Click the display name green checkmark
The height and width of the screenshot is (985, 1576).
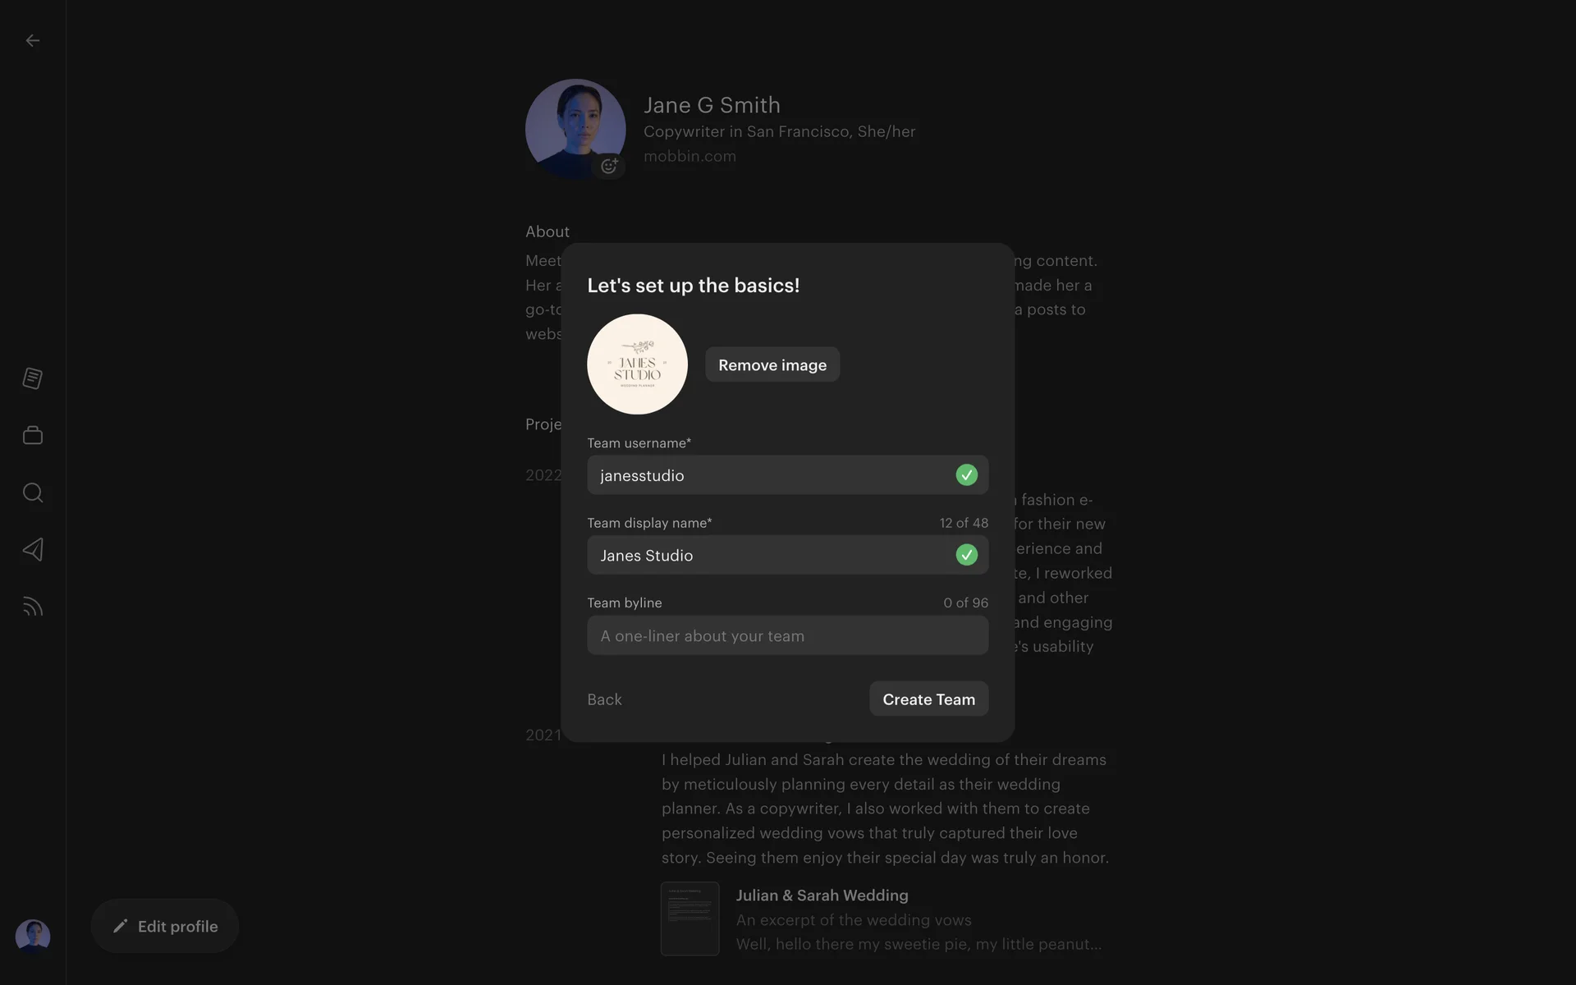tap(966, 555)
